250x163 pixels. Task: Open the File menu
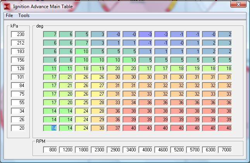9,15
